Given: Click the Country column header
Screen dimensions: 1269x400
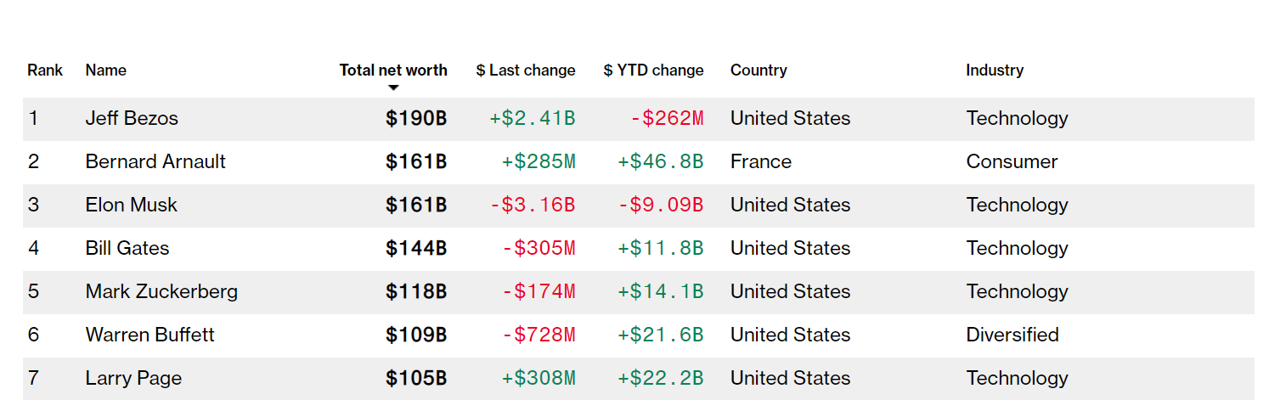Looking at the screenshot, I should coord(759,70).
